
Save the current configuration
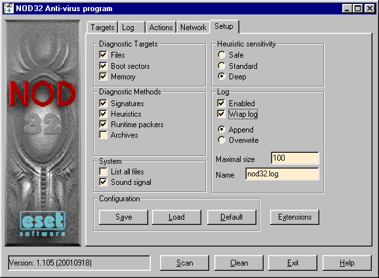tap(123, 217)
